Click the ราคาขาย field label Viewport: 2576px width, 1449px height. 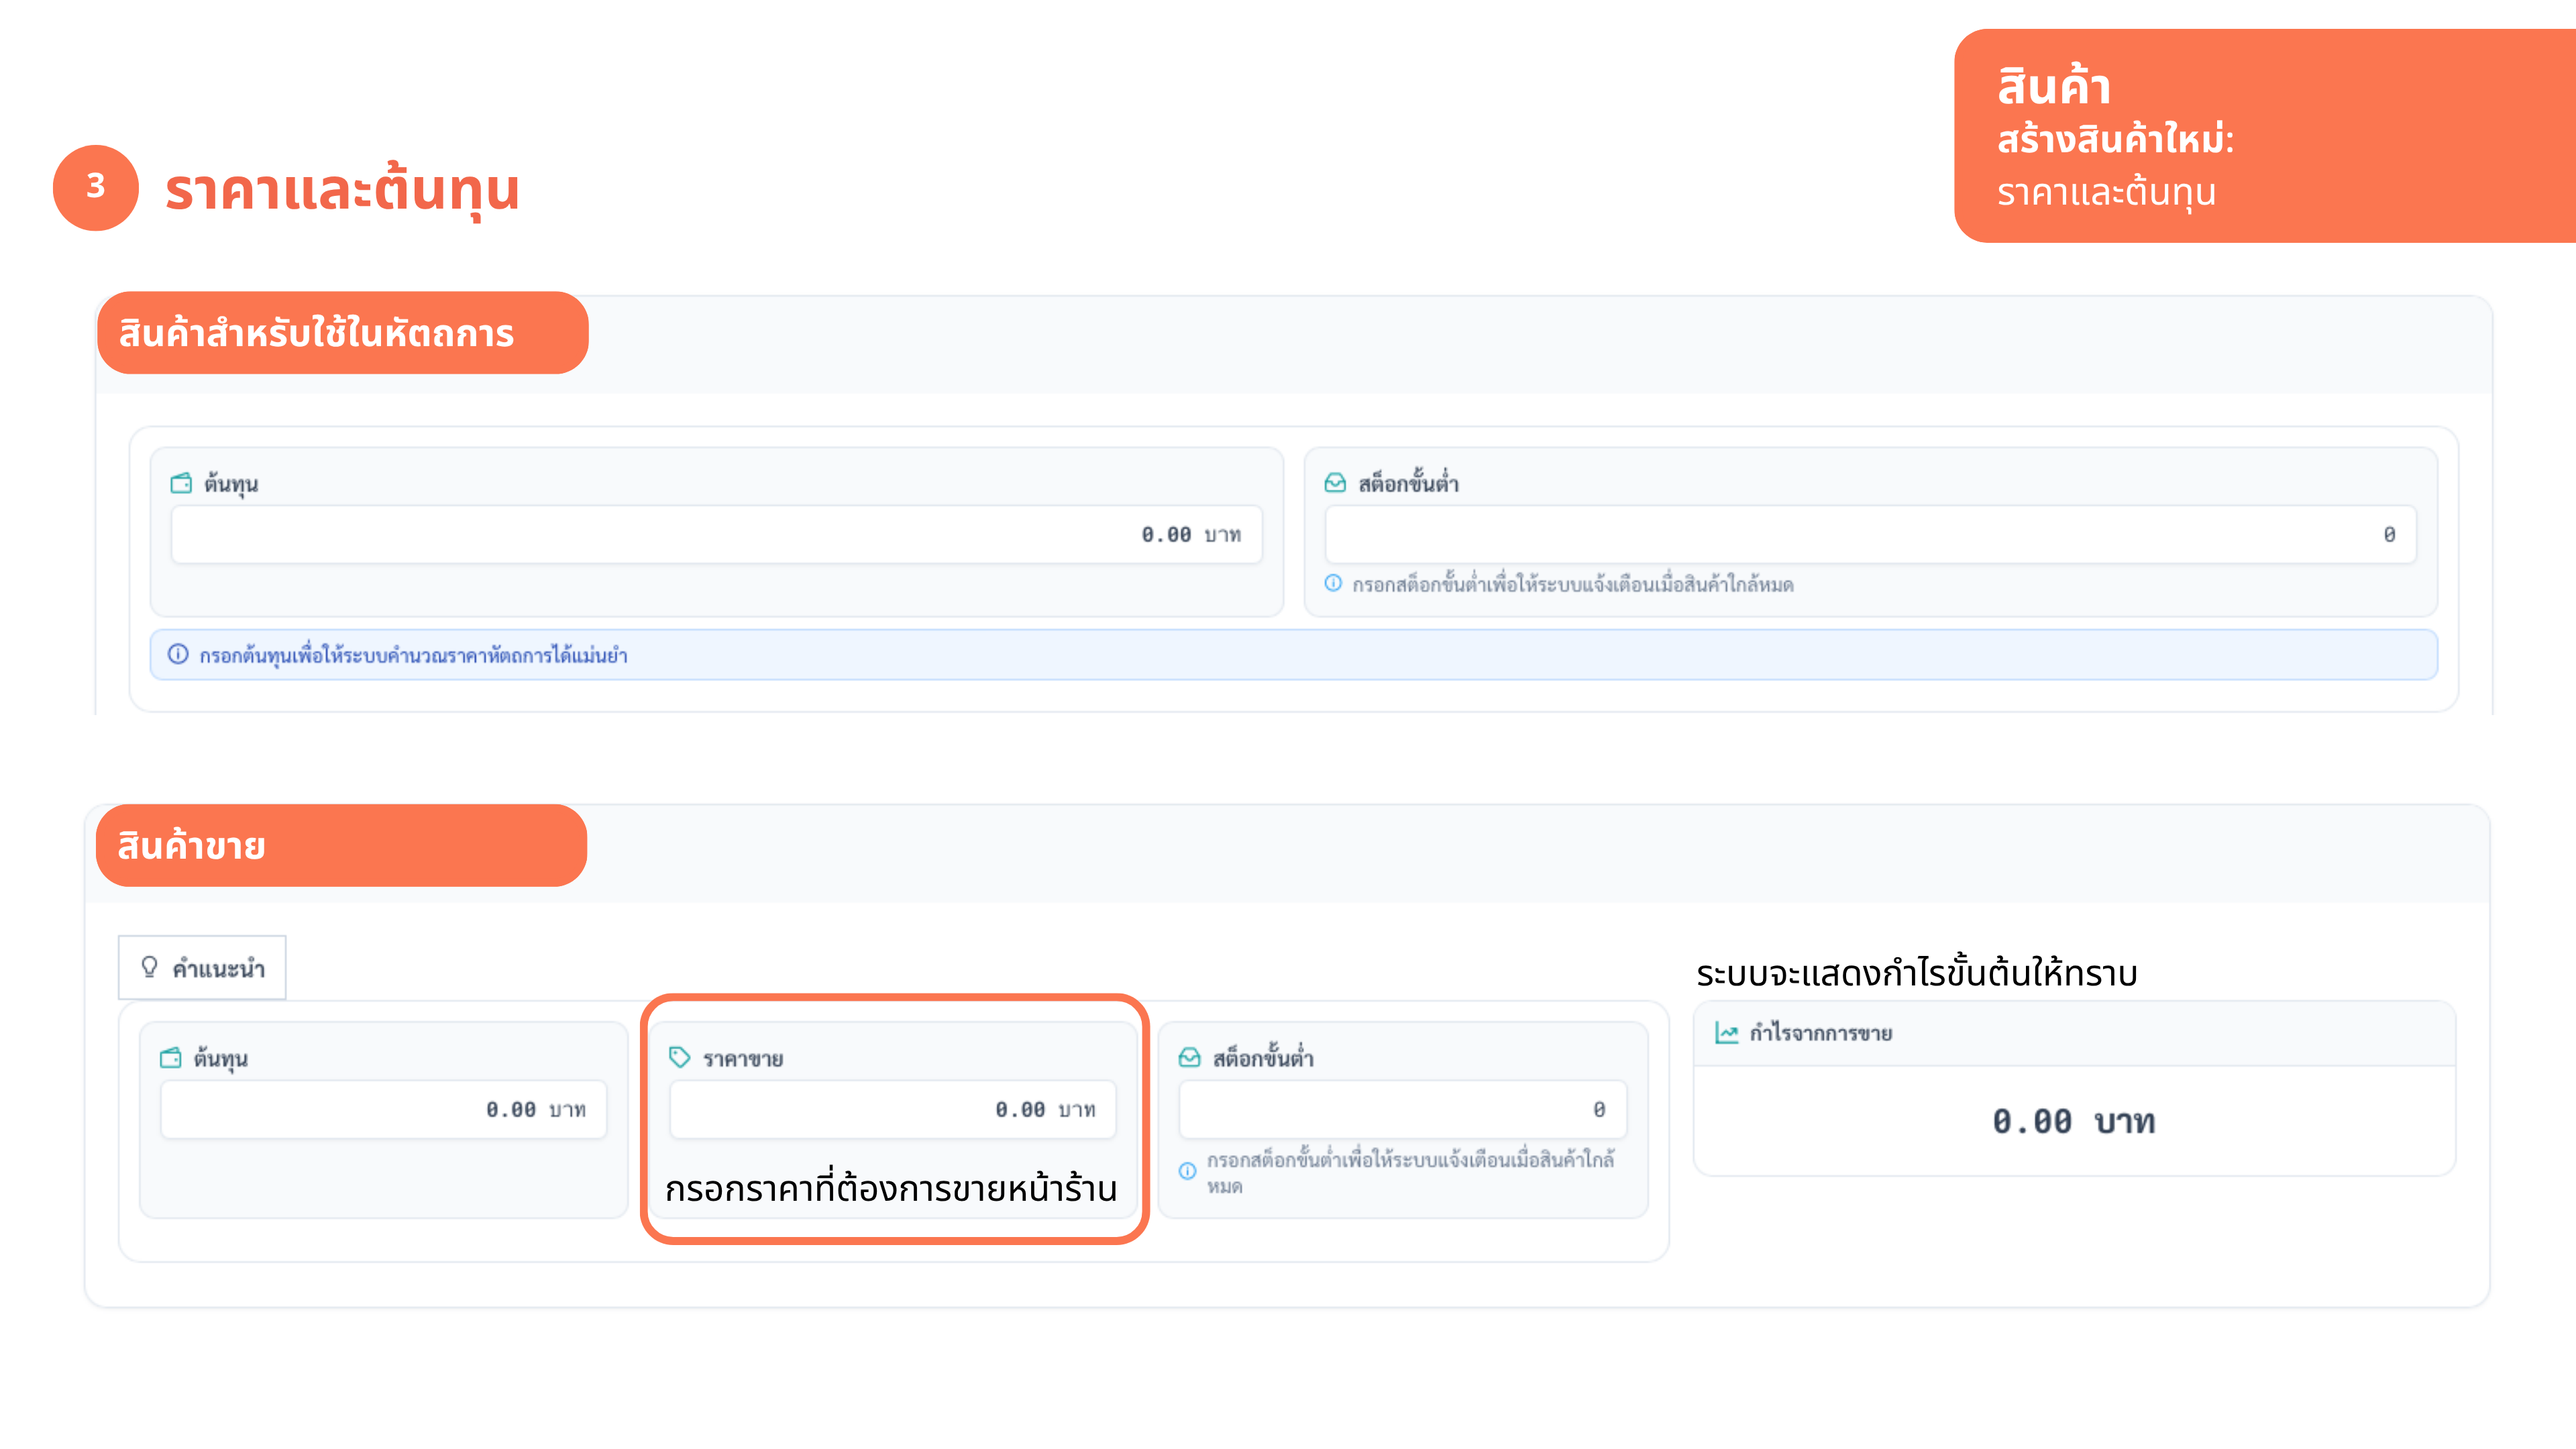coord(743,1058)
